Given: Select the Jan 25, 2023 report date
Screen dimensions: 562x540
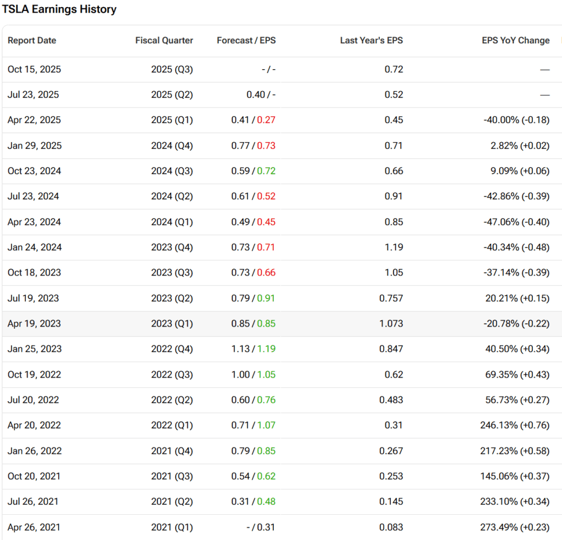Looking at the screenshot, I should 35,349.
